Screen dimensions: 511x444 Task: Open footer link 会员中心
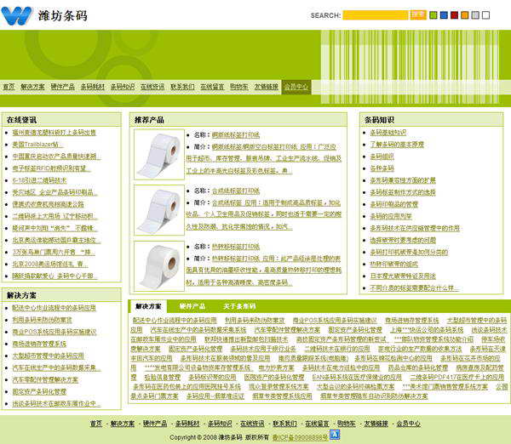point(408,424)
